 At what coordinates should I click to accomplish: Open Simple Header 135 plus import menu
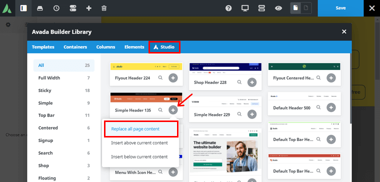(x=173, y=110)
